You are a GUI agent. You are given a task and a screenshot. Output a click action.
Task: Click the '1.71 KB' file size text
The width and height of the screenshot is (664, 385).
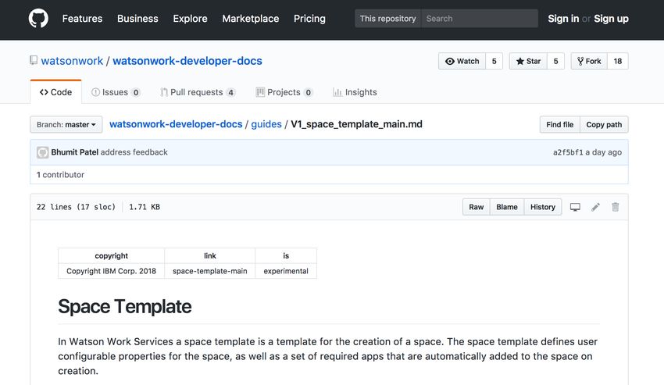145,207
